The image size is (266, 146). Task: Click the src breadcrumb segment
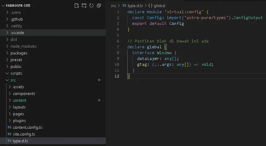(113, 6)
